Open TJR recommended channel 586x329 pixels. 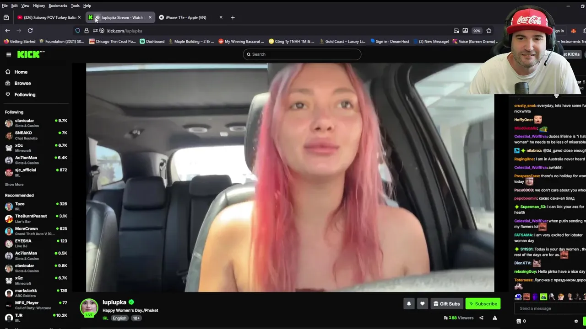[x=36, y=318]
